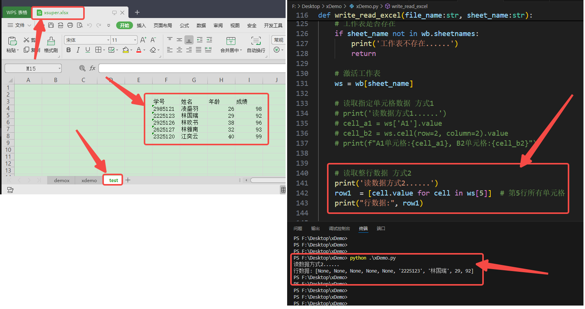
Task: Switch to the 公式 ribbon tab
Action: pyautogui.click(x=184, y=25)
